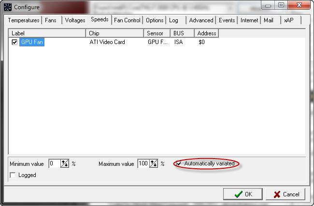Screen dimensions: 314x206
Task: Click the Minimum value spinner arrows
Action: pos(65,164)
